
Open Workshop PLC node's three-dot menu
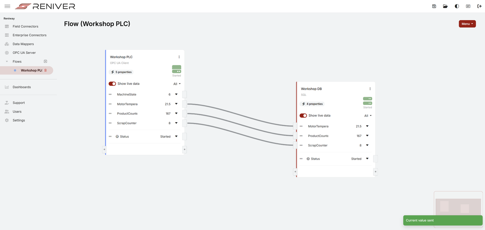pyautogui.click(x=179, y=57)
